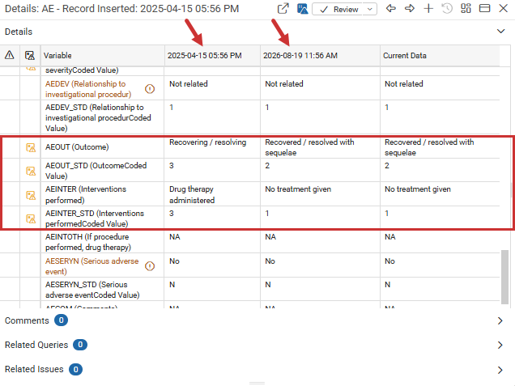Open record in new window icon
515x386 pixels.
pos(283,9)
